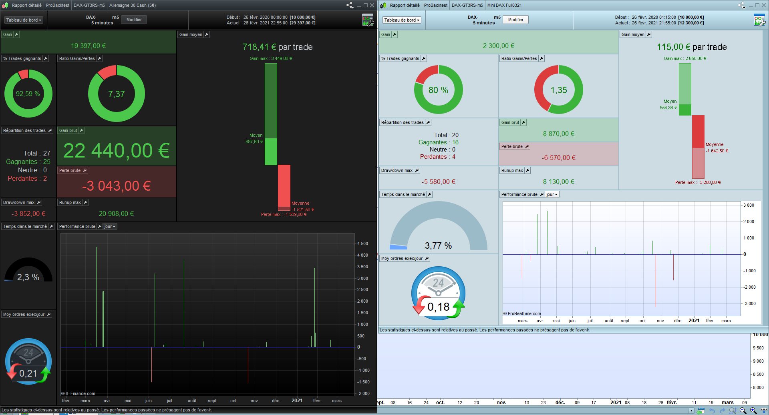Image resolution: width=769 pixels, height=415 pixels.
Task: Select Rapport détaillé tab in Mini DAX window
Action: 405,5
